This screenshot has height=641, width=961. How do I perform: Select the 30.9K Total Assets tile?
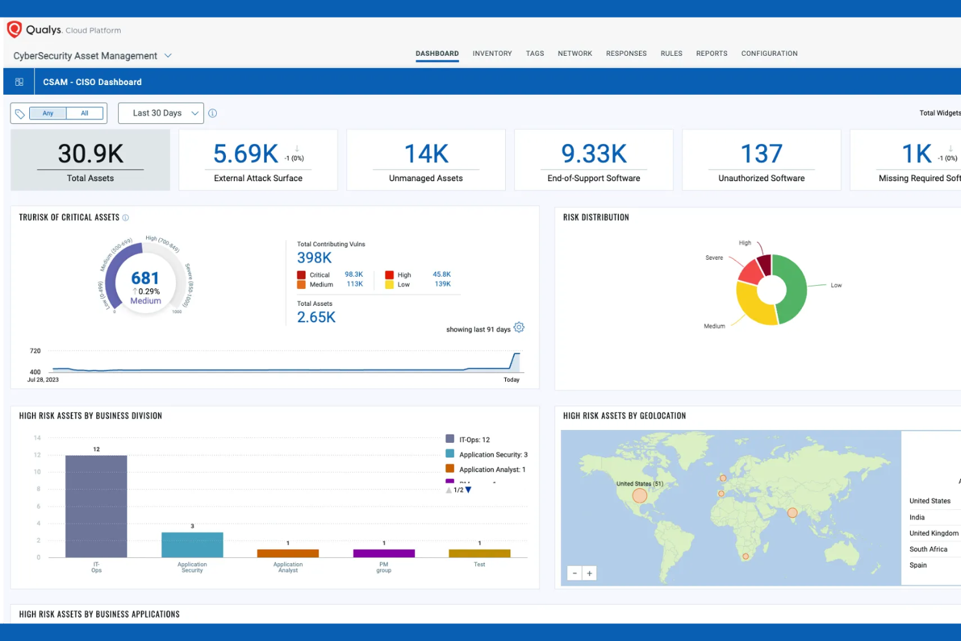[x=90, y=160]
